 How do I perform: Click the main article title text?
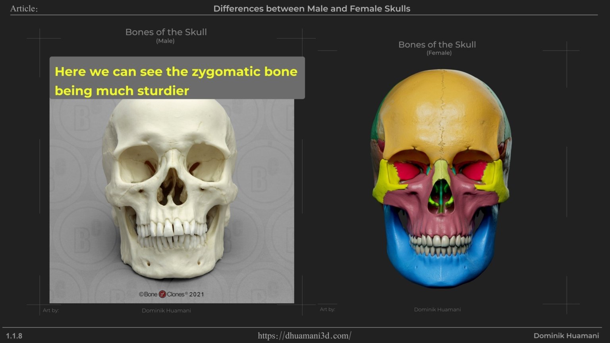[312, 9]
